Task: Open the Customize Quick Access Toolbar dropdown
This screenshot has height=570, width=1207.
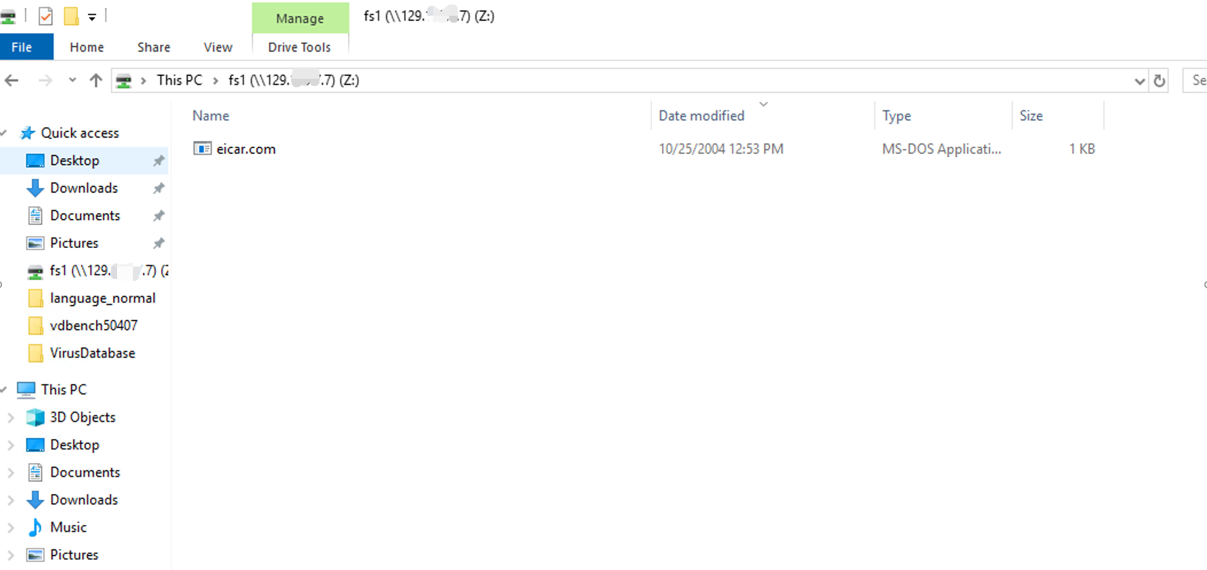Action: (92, 17)
